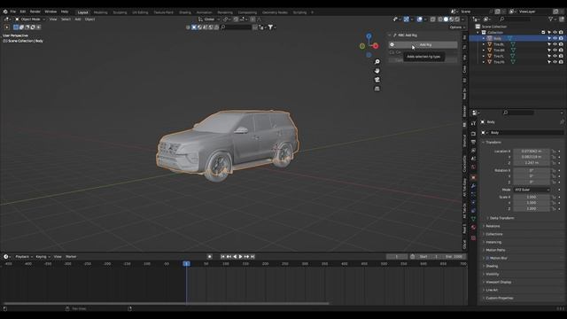Open the Material properties tab icon
Viewport: 567px width, 319px height.
point(473,227)
